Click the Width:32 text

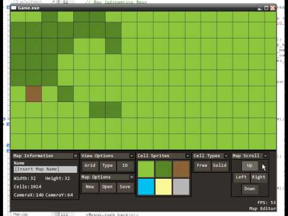pos(25,178)
